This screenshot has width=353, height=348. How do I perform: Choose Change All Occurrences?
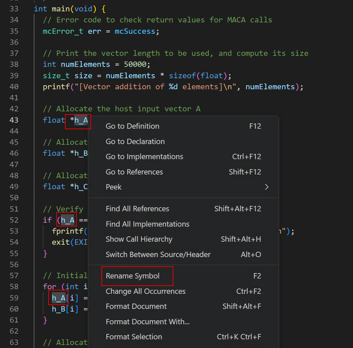click(x=145, y=291)
